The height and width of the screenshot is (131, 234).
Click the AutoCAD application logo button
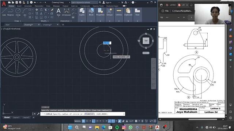click(4, 4)
